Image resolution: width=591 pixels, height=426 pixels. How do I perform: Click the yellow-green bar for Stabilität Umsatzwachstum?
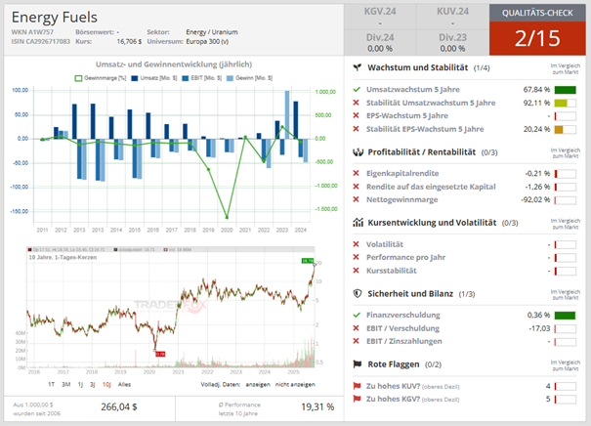tap(561, 103)
